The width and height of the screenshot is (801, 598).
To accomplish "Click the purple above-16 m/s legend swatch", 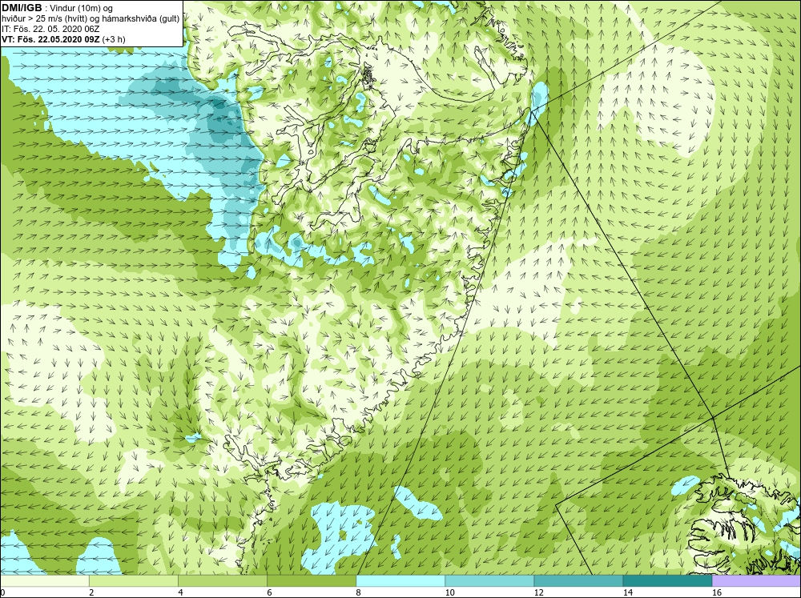I will coord(756,580).
